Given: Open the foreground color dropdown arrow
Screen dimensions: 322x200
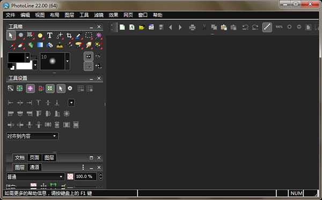Looking at the screenshot, I should pyautogui.click(x=27, y=57).
